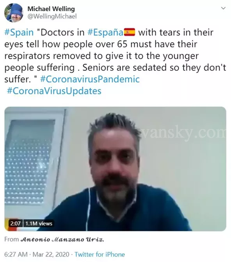Screen dimensions: 231x262
Task: Open Michael Welling's profile avatar
Action: click(14, 13)
